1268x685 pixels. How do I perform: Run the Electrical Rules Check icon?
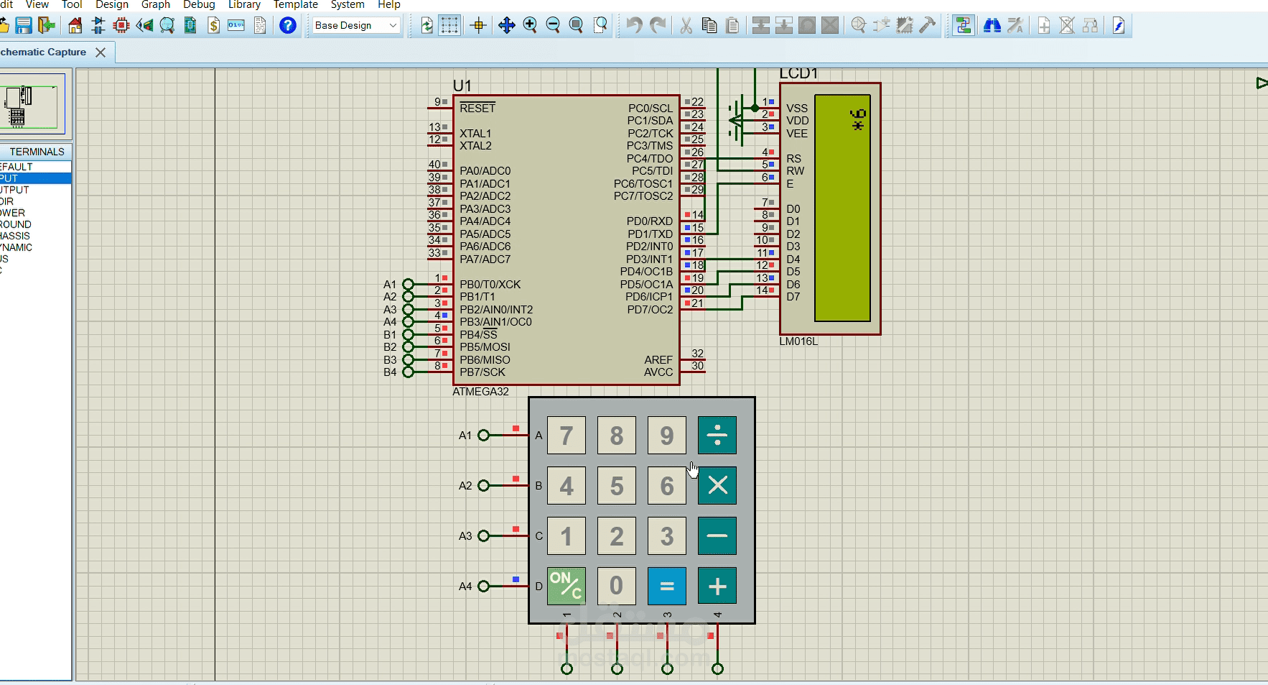tap(1119, 26)
